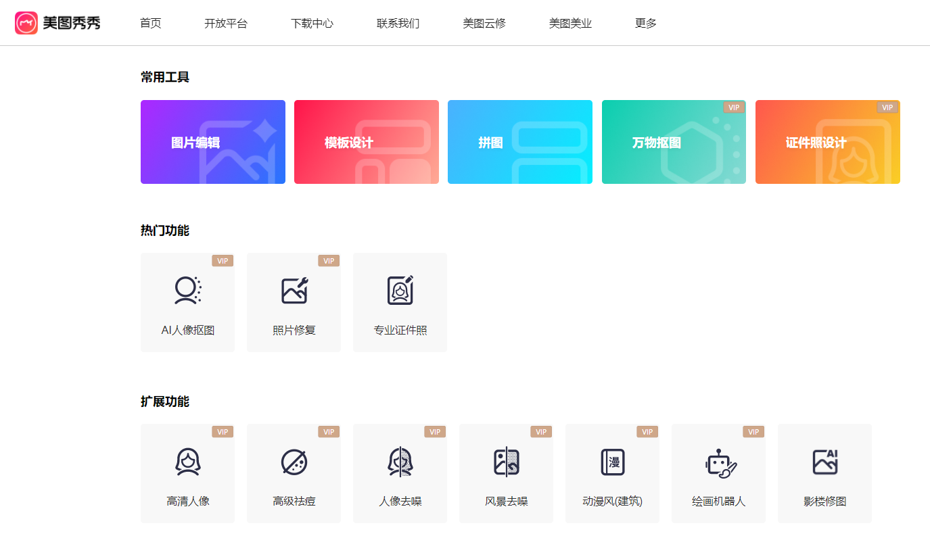Launch the 模板设计 tool card

click(x=367, y=142)
